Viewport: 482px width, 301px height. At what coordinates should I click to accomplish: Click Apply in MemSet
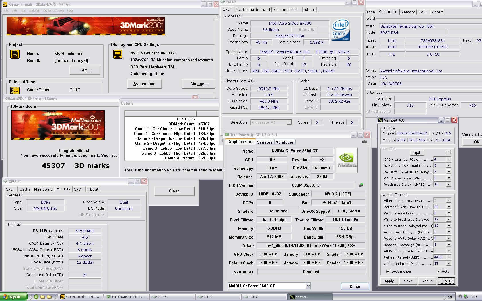click(x=389, y=281)
